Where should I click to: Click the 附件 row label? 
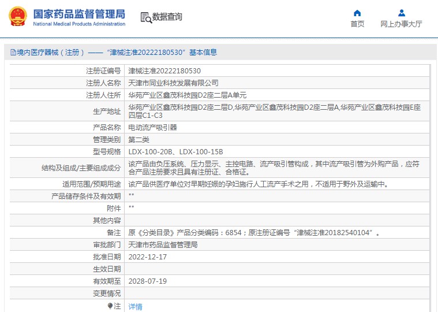point(114,209)
